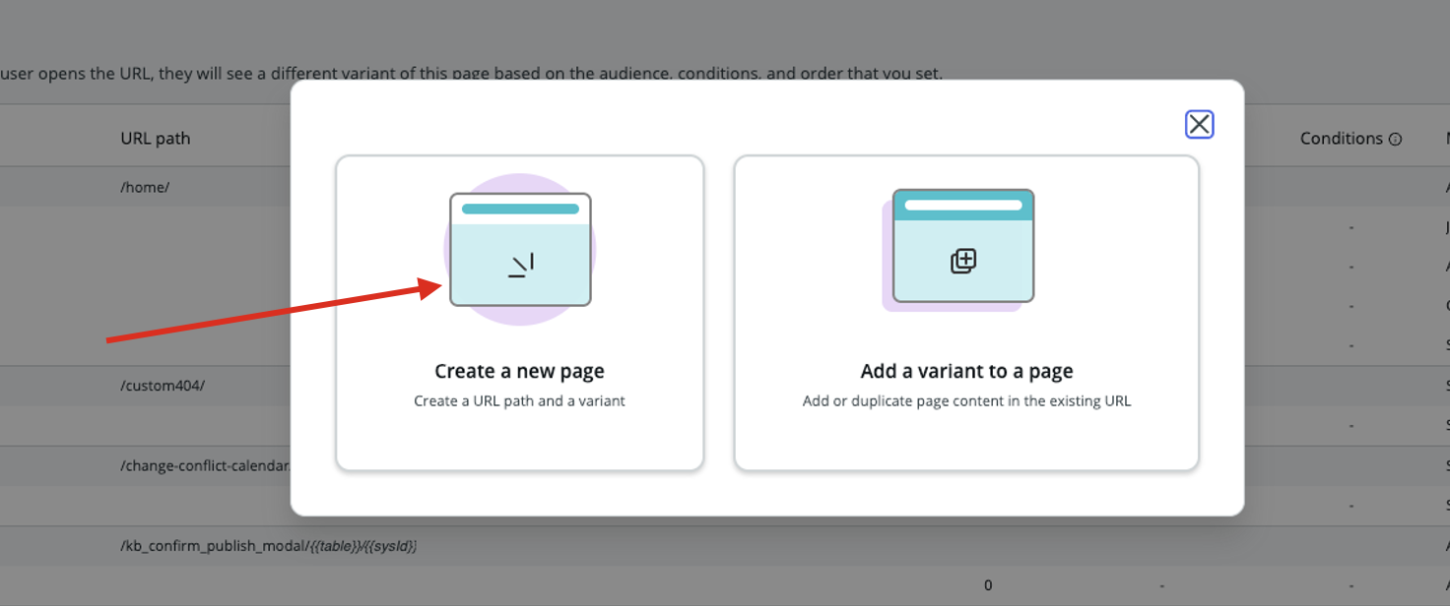Select the /kb_confirm_publish_modal/ path row
This screenshot has width=1450, height=606.
click(x=268, y=545)
